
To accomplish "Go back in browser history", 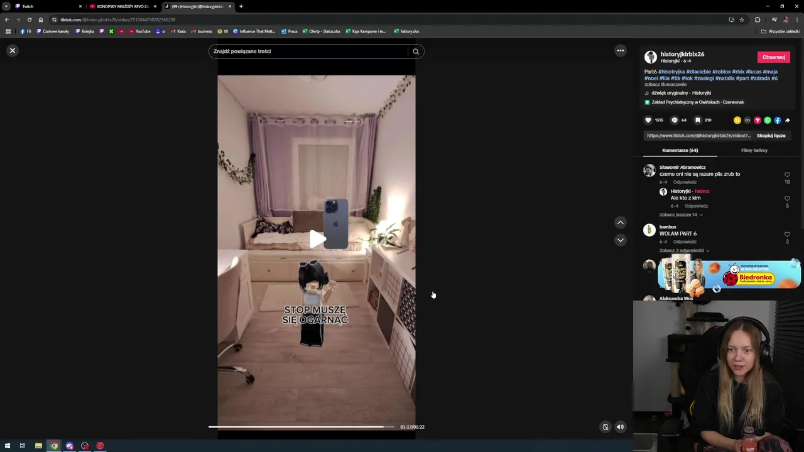I will click(x=7, y=19).
